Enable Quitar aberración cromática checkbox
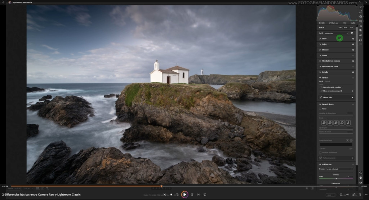369x200 pixels. [321, 87]
